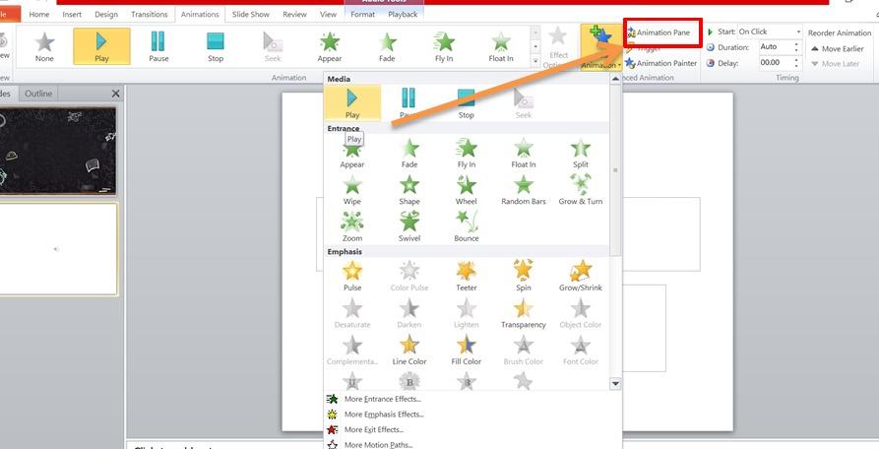Pick Random Bars entrance effect
The height and width of the screenshot is (449, 879).
point(524,189)
